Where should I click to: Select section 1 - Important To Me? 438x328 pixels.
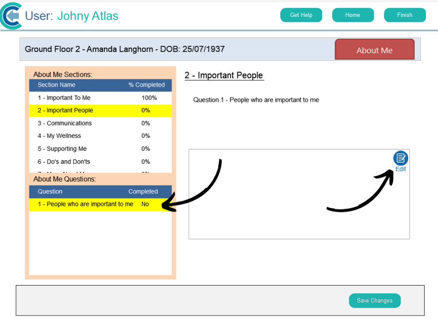point(64,98)
